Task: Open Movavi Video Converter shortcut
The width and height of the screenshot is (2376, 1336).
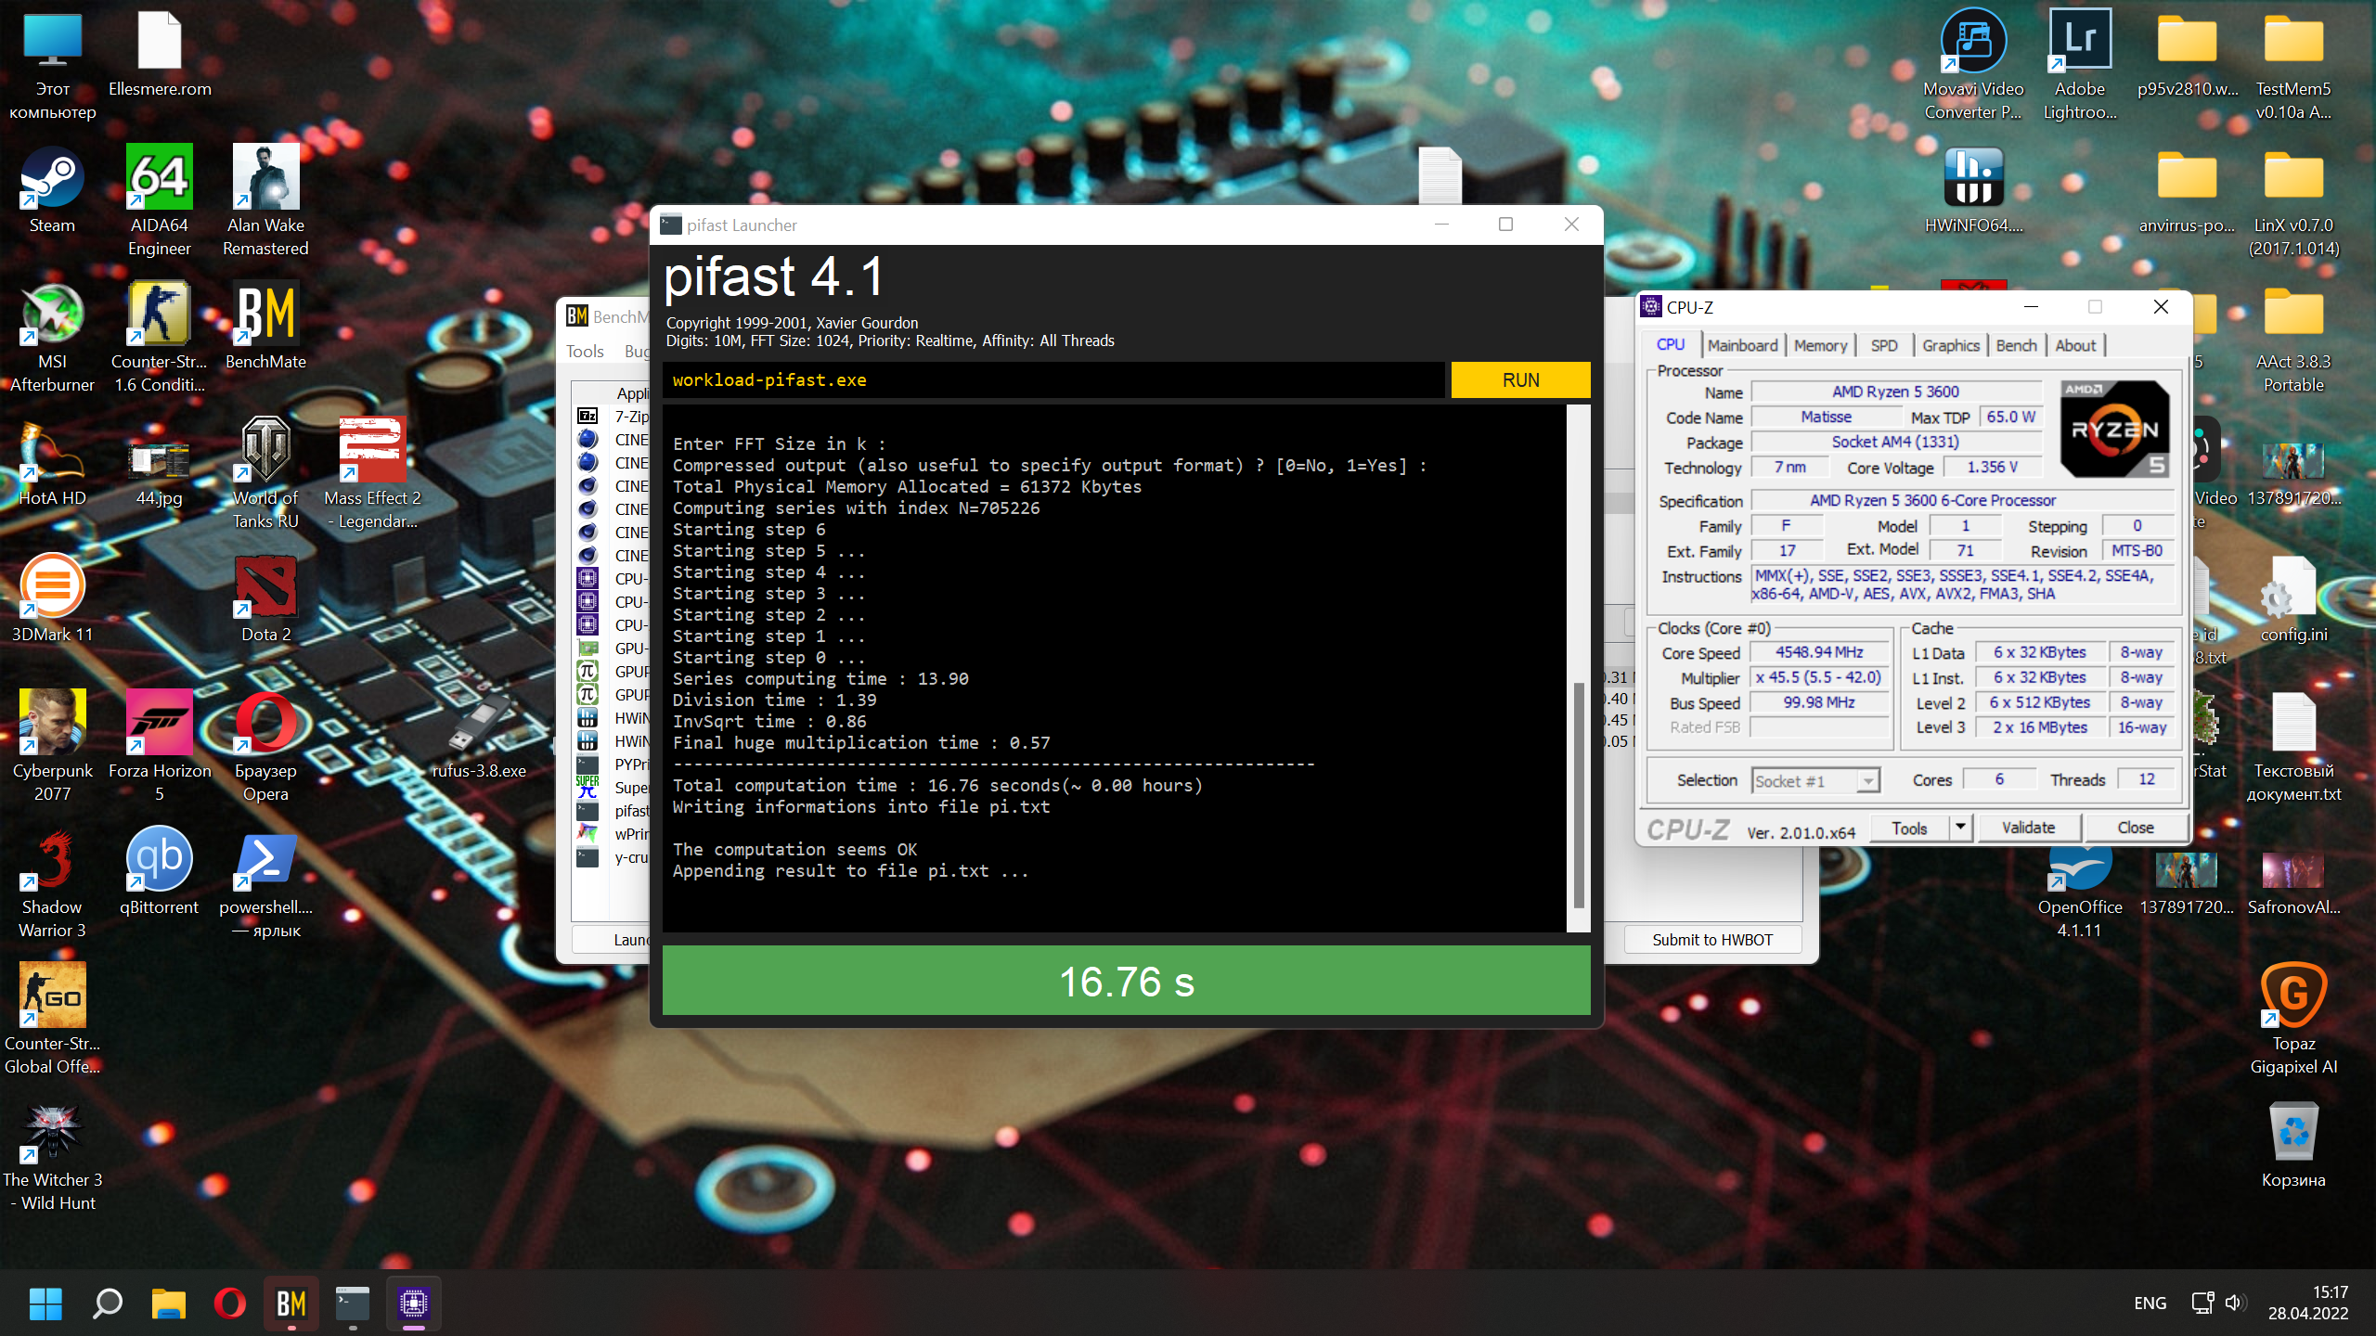Action: tap(1974, 63)
